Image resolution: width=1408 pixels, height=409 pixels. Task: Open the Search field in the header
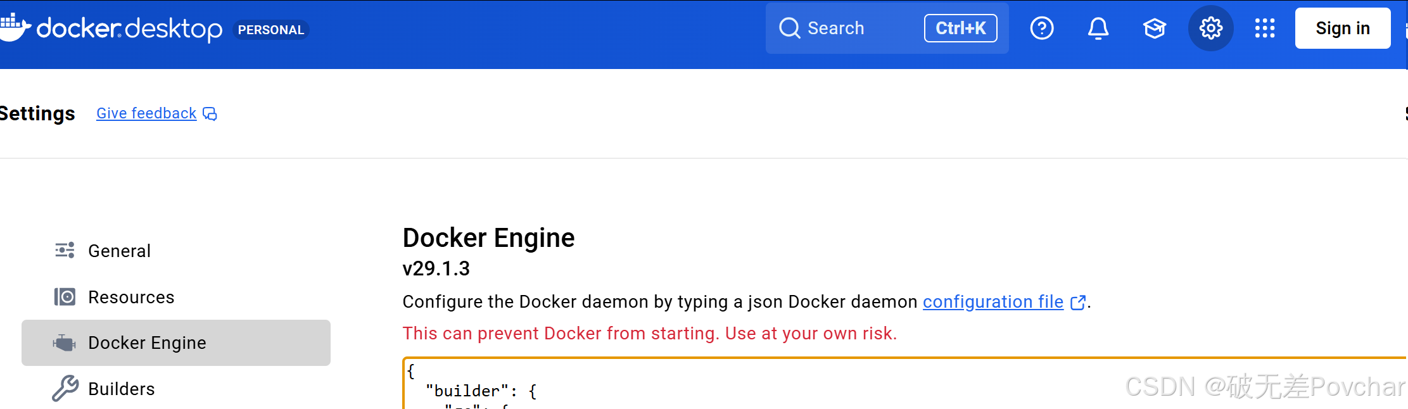887,28
